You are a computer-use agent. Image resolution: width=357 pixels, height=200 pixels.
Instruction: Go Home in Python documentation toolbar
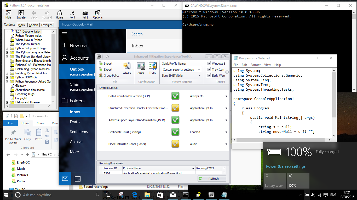59,15
